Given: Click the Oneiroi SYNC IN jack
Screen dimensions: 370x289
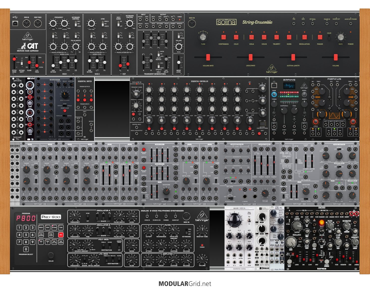Looking at the screenshot, I should (x=337, y=214).
